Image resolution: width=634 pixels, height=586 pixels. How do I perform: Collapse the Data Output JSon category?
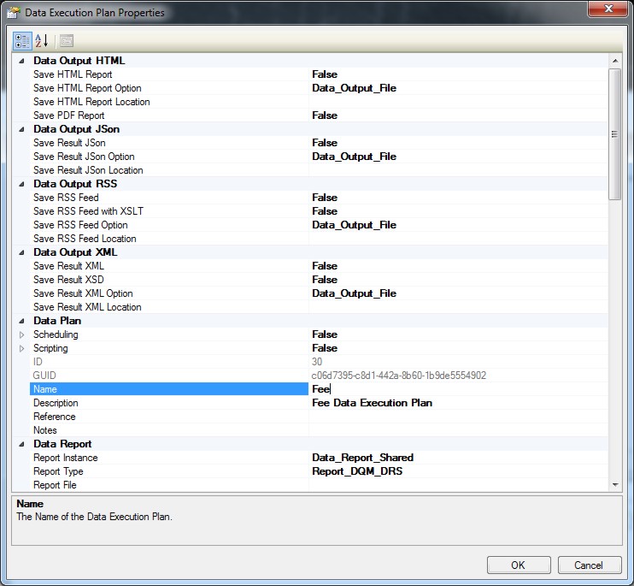pos(21,129)
